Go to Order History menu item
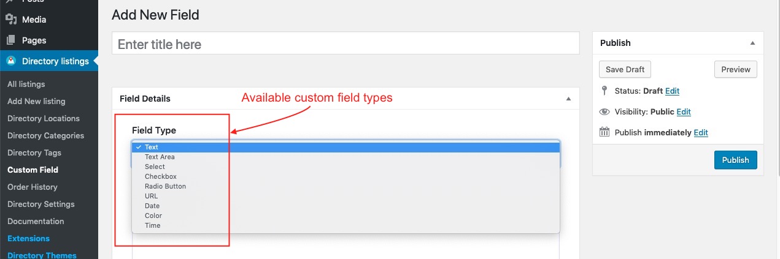780x259 pixels. coord(32,187)
